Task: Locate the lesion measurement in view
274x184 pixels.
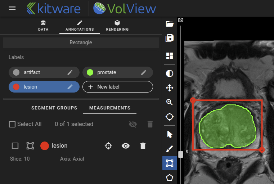Action: click(x=108, y=146)
